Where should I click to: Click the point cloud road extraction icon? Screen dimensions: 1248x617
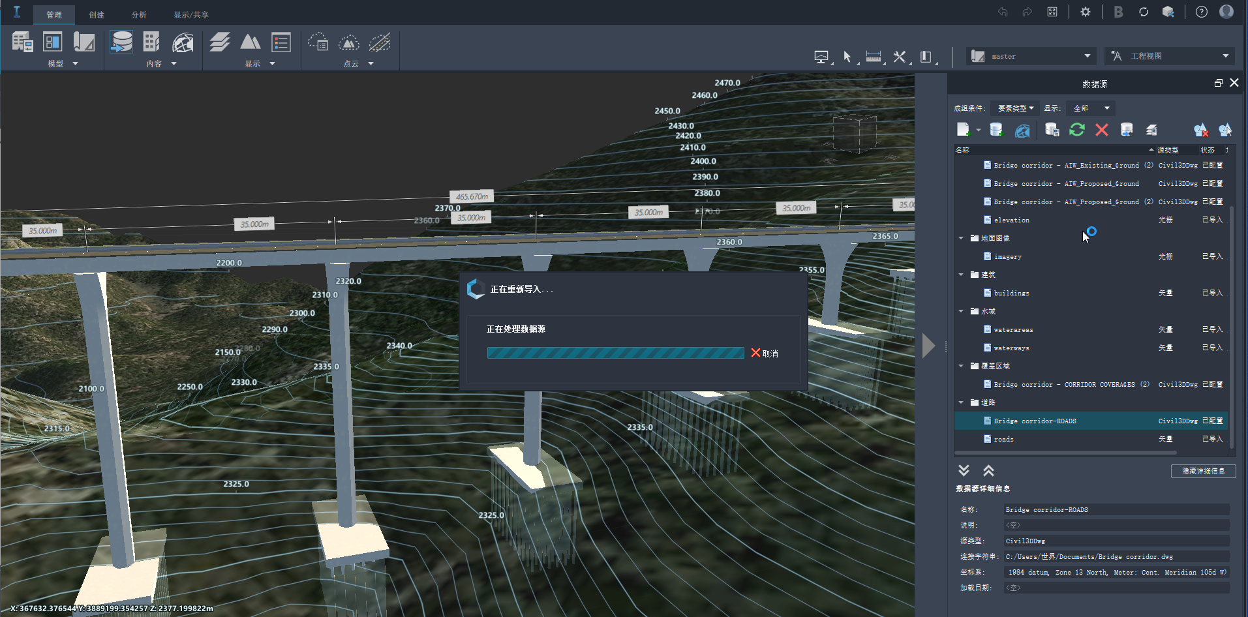(x=380, y=42)
